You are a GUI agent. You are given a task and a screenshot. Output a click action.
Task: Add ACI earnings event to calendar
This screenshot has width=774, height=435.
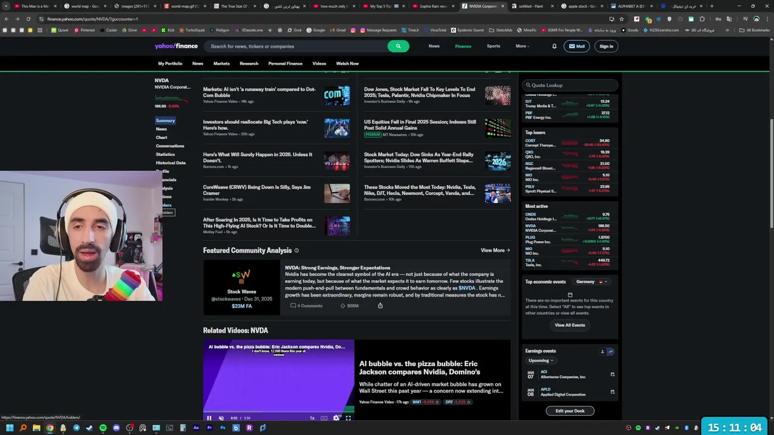click(x=612, y=375)
